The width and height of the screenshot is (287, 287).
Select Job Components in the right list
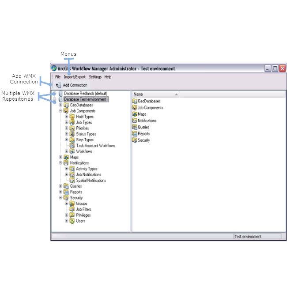(150, 108)
